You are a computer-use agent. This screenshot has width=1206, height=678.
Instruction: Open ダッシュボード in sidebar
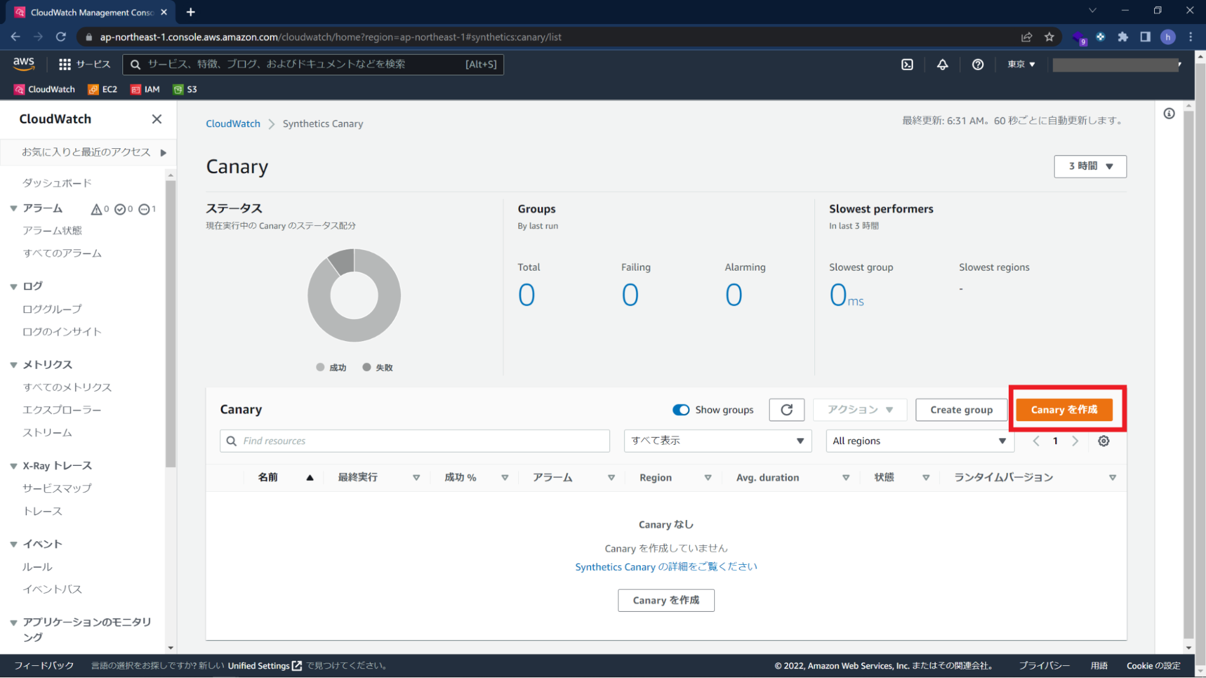[57, 183]
